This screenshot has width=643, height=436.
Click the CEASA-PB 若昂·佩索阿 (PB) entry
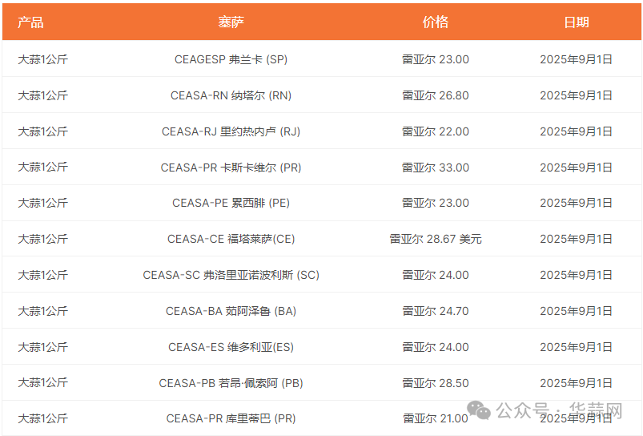231,383
